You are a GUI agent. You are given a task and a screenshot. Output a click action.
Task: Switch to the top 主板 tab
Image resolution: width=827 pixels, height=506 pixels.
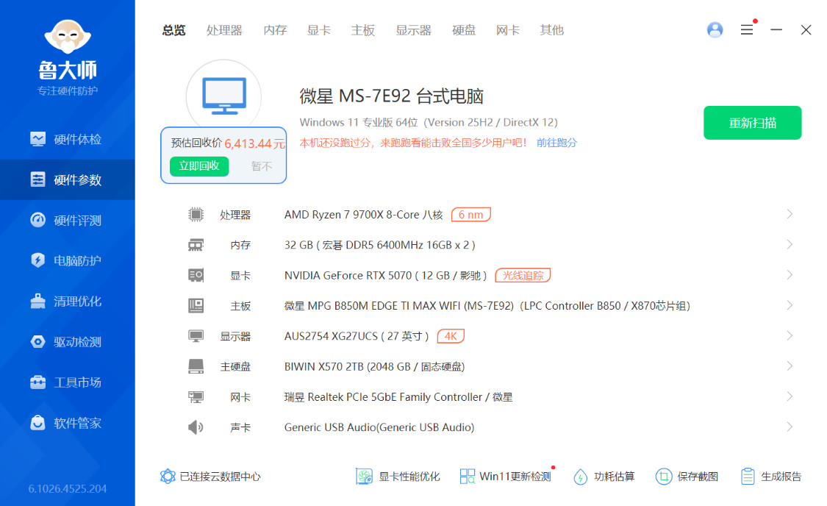coord(363,30)
